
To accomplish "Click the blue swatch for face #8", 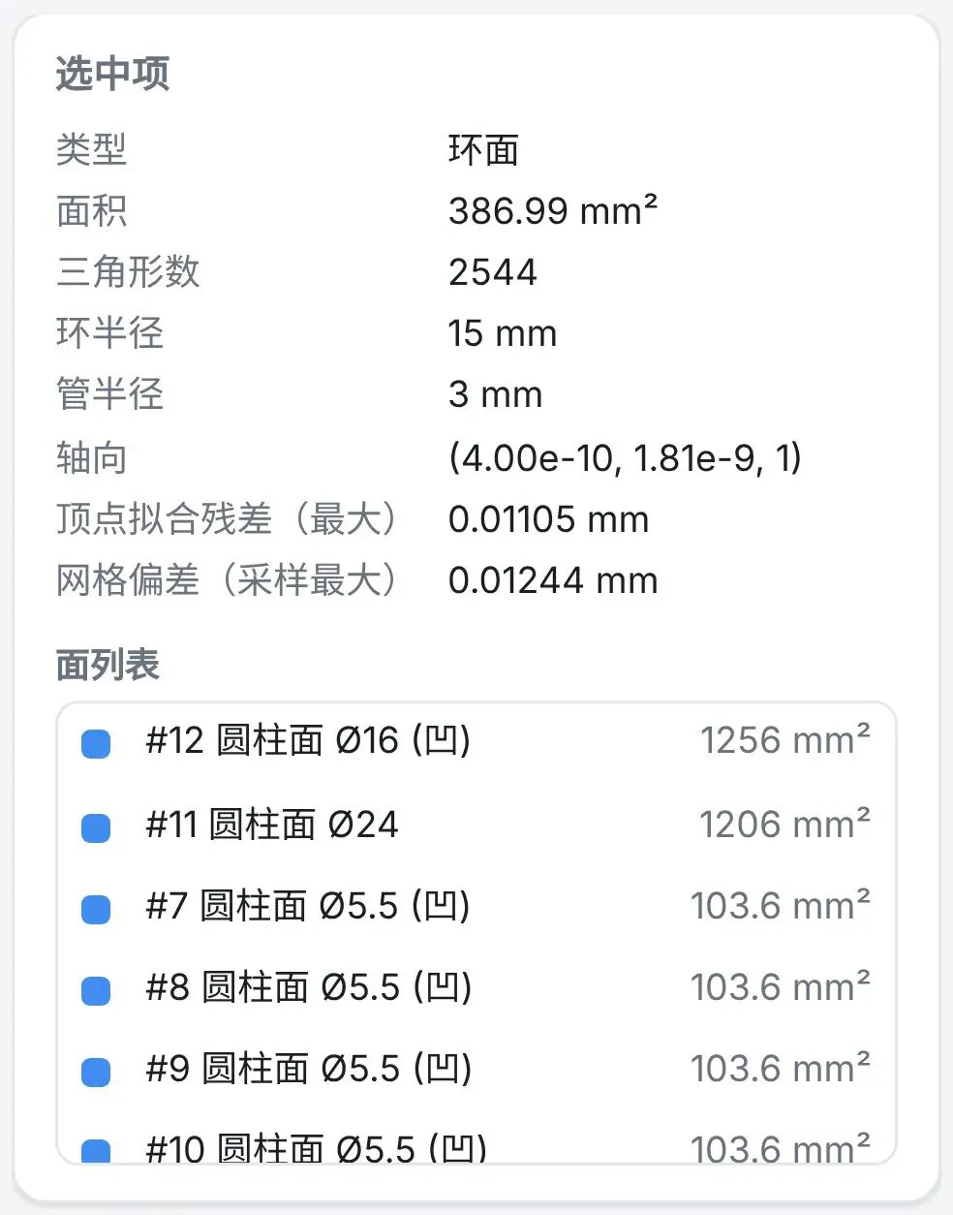I will point(95,990).
